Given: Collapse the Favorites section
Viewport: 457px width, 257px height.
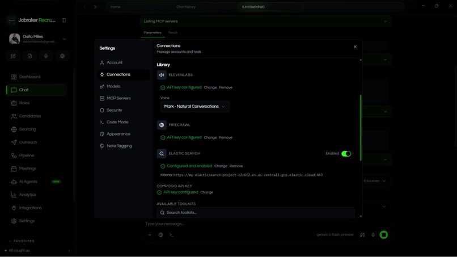Looking at the screenshot, I should pyautogui.click(x=22, y=241).
